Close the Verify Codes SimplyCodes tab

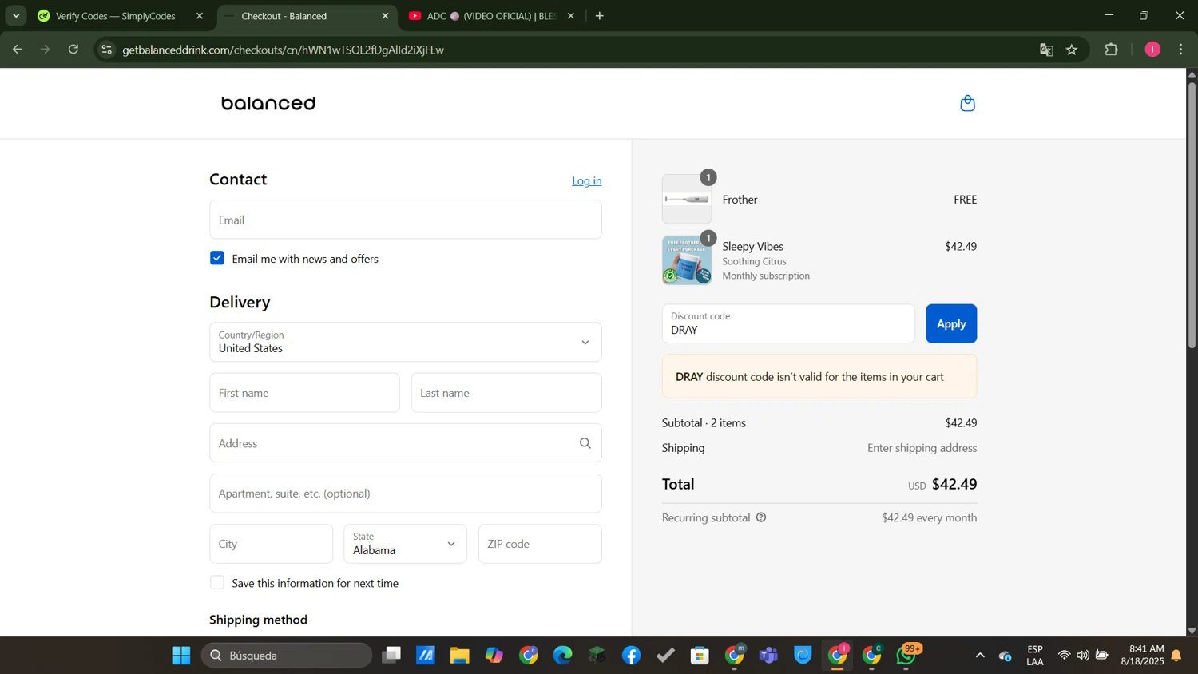click(x=200, y=16)
